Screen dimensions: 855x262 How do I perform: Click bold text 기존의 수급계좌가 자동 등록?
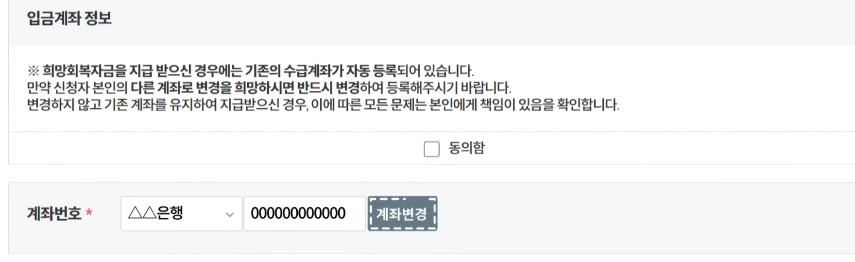[x=321, y=71]
